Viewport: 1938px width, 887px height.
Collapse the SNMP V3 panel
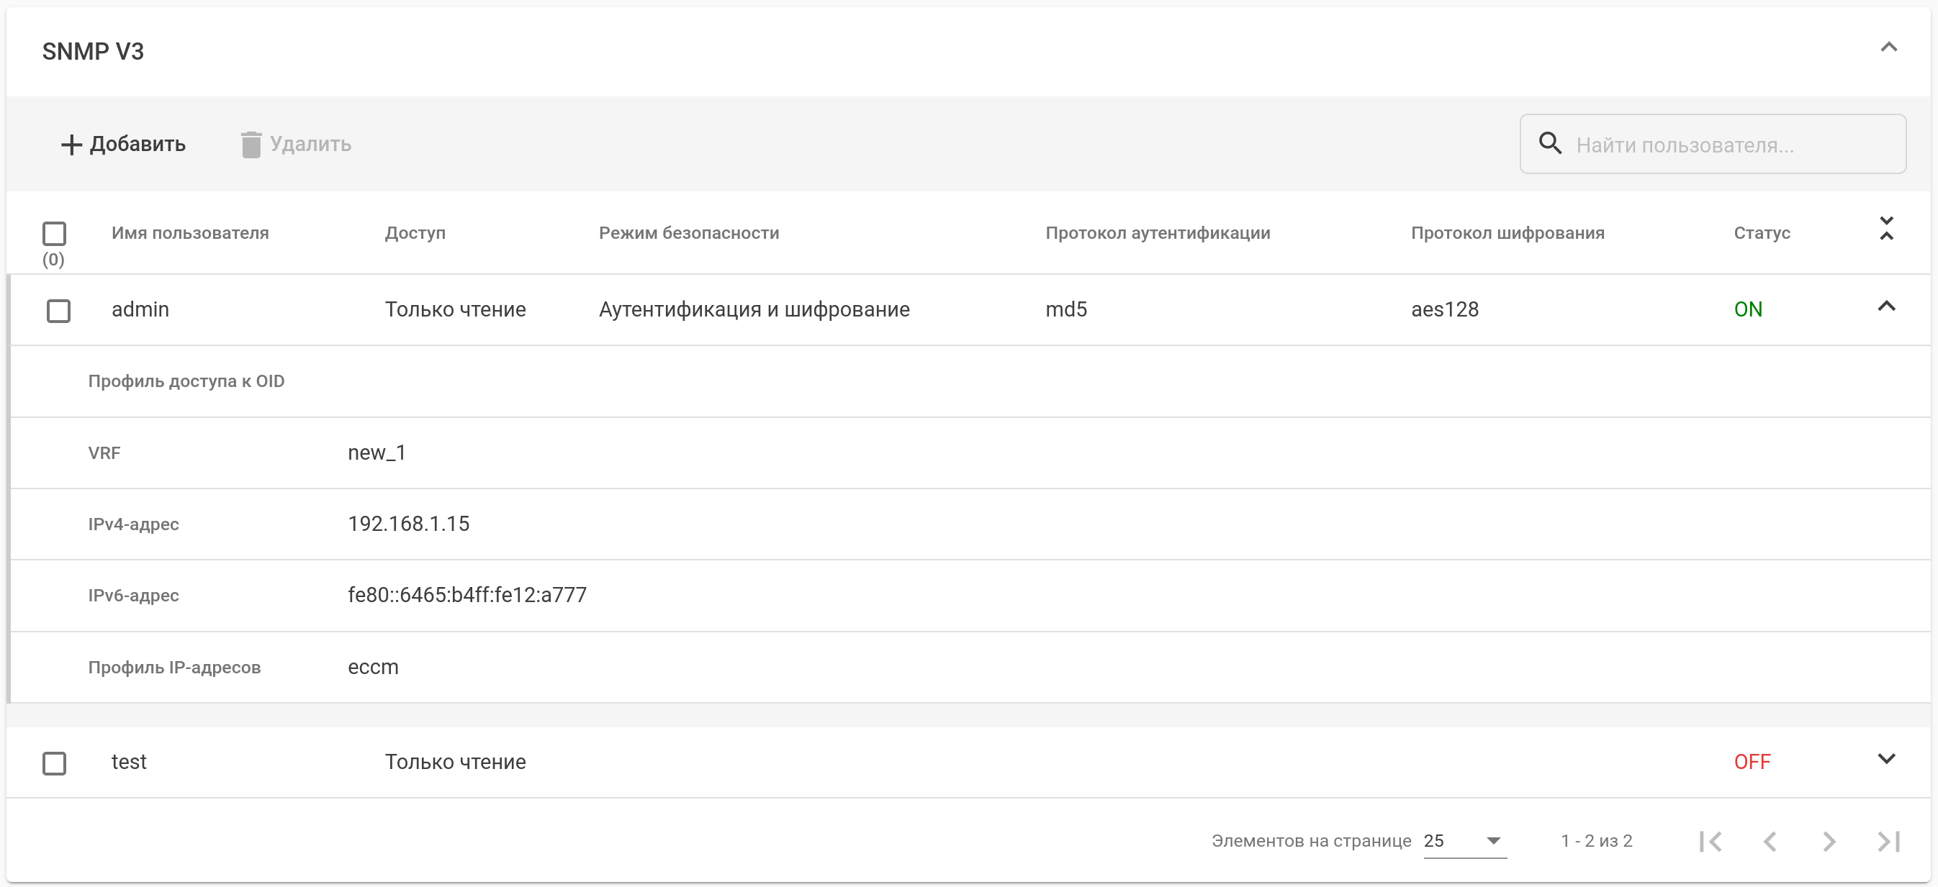(x=1888, y=47)
